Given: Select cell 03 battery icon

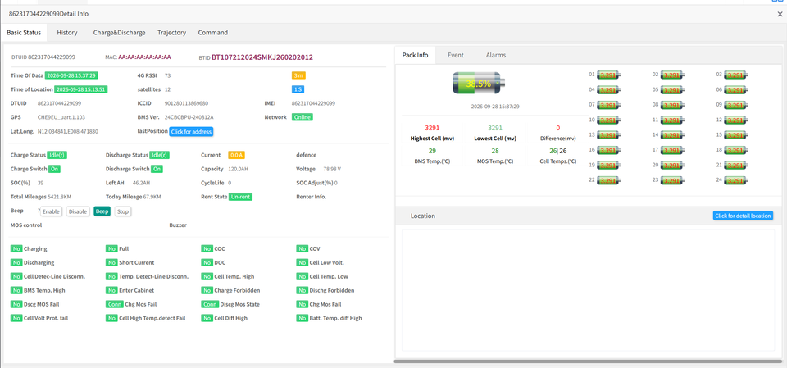Looking at the screenshot, I should (736, 75).
